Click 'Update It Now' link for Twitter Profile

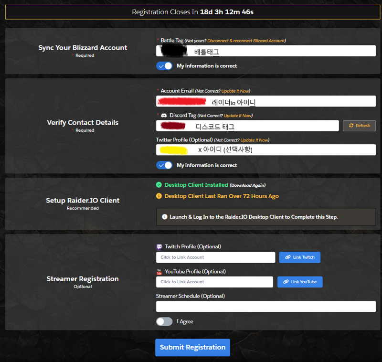pyautogui.click(x=254, y=140)
